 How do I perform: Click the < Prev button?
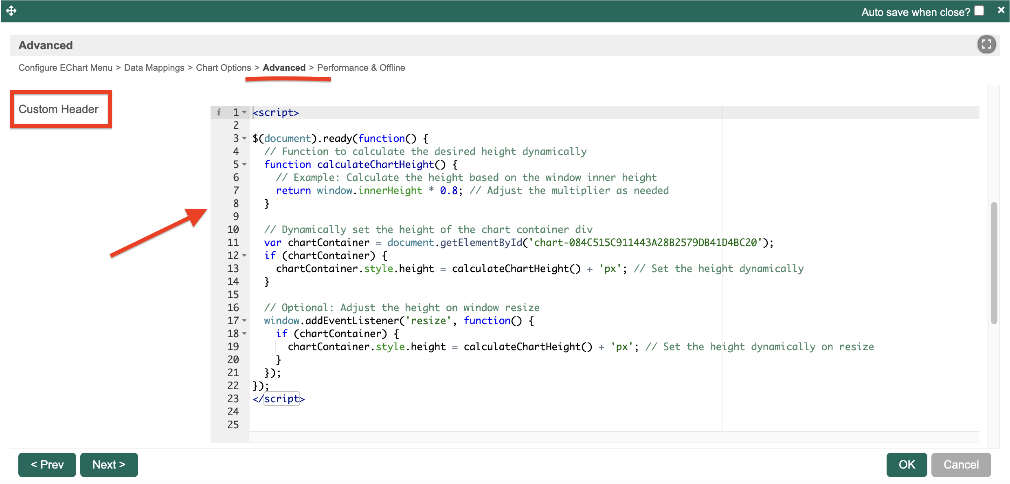47,464
